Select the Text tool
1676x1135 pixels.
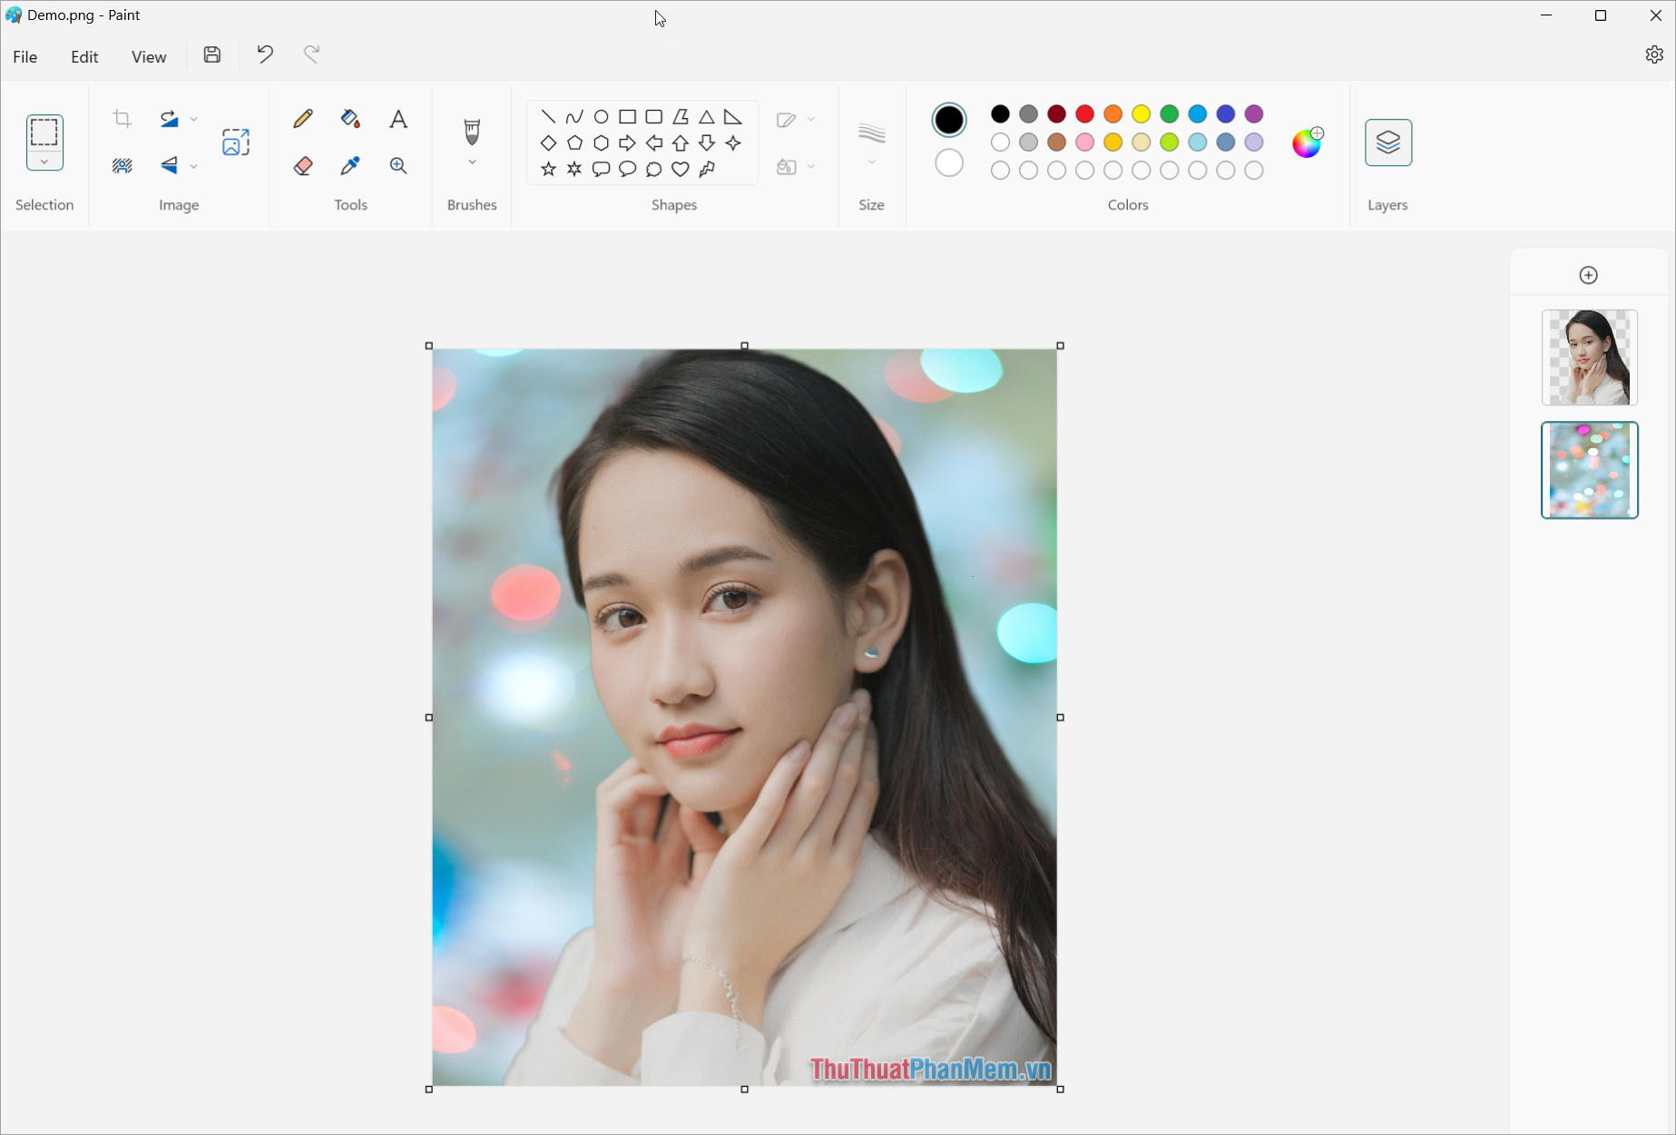pos(397,119)
